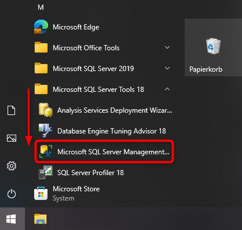The width and height of the screenshot is (242, 230).
Task: Click SQL Server Profiler 18 icon
Action: pos(46,172)
